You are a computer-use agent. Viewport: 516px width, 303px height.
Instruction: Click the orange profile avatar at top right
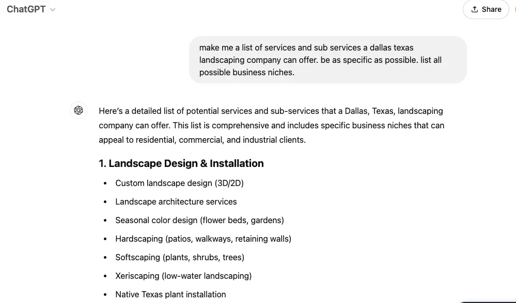(x=514, y=9)
